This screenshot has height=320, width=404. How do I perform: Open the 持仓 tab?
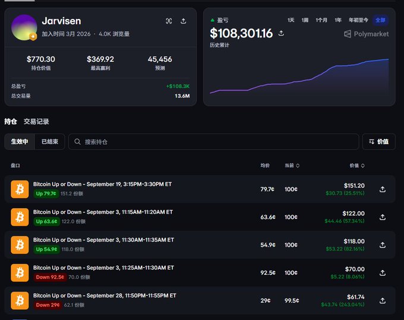click(11, 122)
